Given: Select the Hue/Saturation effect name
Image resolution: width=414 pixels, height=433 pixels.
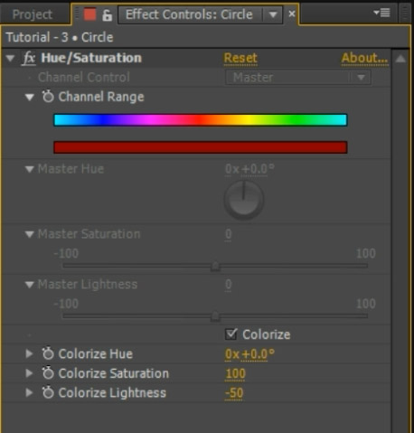Looking at the screenshot, I should (x=91, y=58).
